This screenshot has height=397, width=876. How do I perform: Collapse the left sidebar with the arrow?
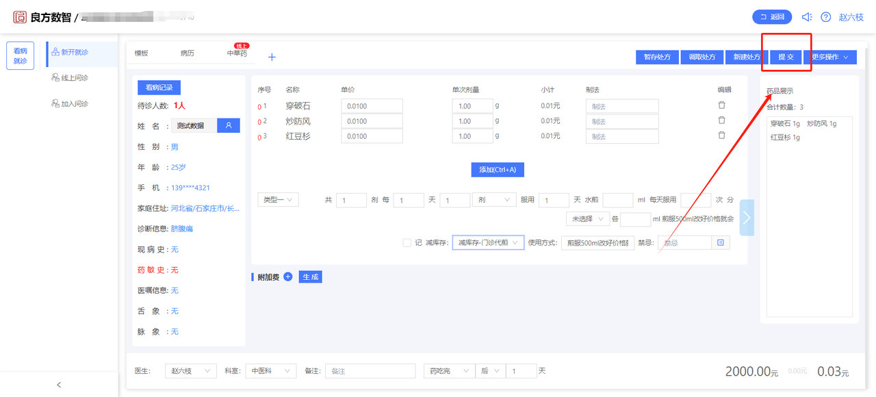click(x=59, y=385)
